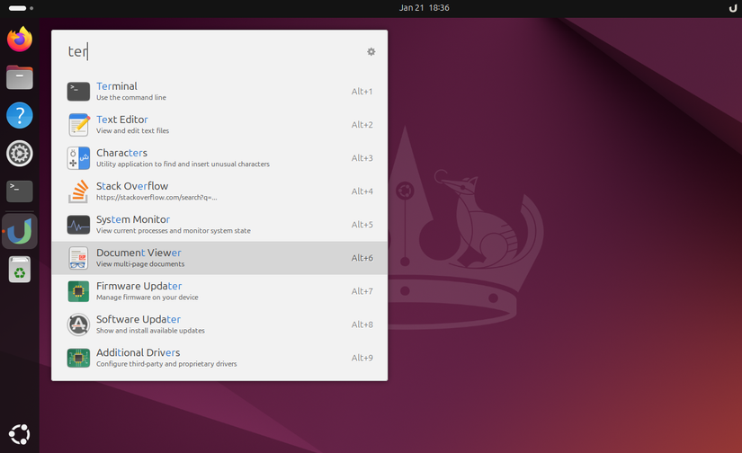Click the Characters app icon
742x453 pixels.
(x=78, y=158)
